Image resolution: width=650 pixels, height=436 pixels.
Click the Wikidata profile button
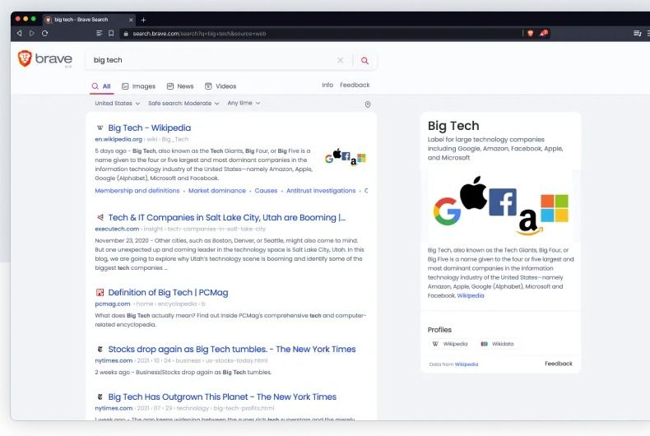click(497, 344)
